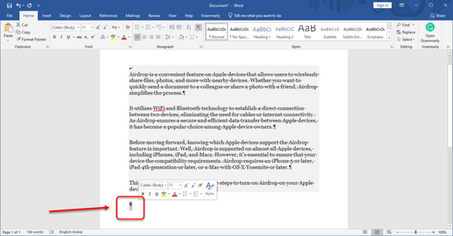
Task: Switch to the Design tab
Action: pyautogui.click(x=65, y=15)
